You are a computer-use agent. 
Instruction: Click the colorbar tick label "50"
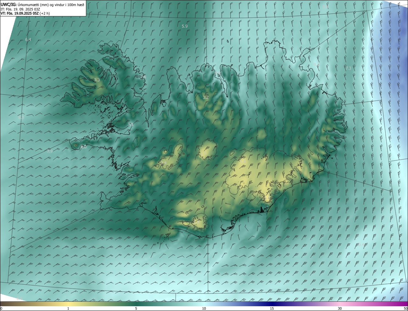(x=405, y=308)
